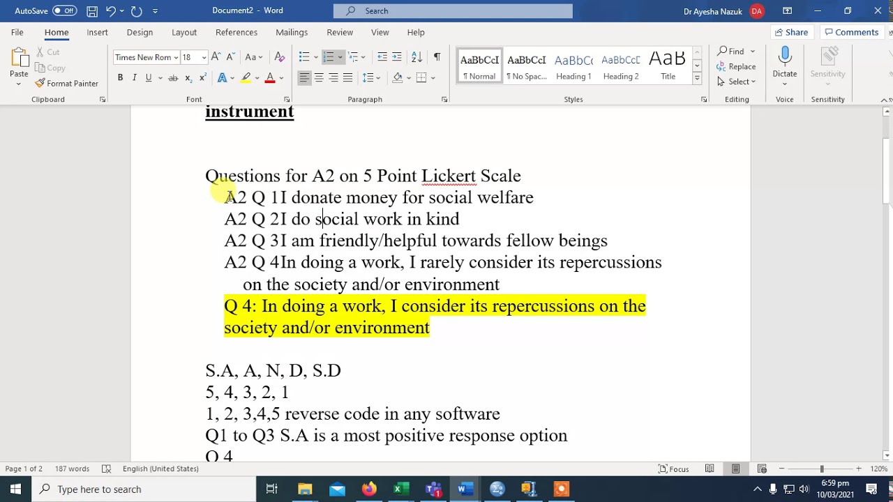This screenshot has height=502, width=893.
Task: Switch to the Insert tab
Action: pos(97,32)
